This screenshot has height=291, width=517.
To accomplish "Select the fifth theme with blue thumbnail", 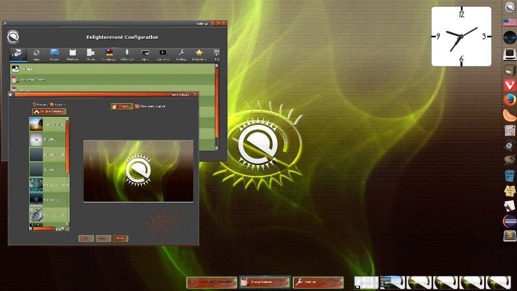I will (47, 184).
